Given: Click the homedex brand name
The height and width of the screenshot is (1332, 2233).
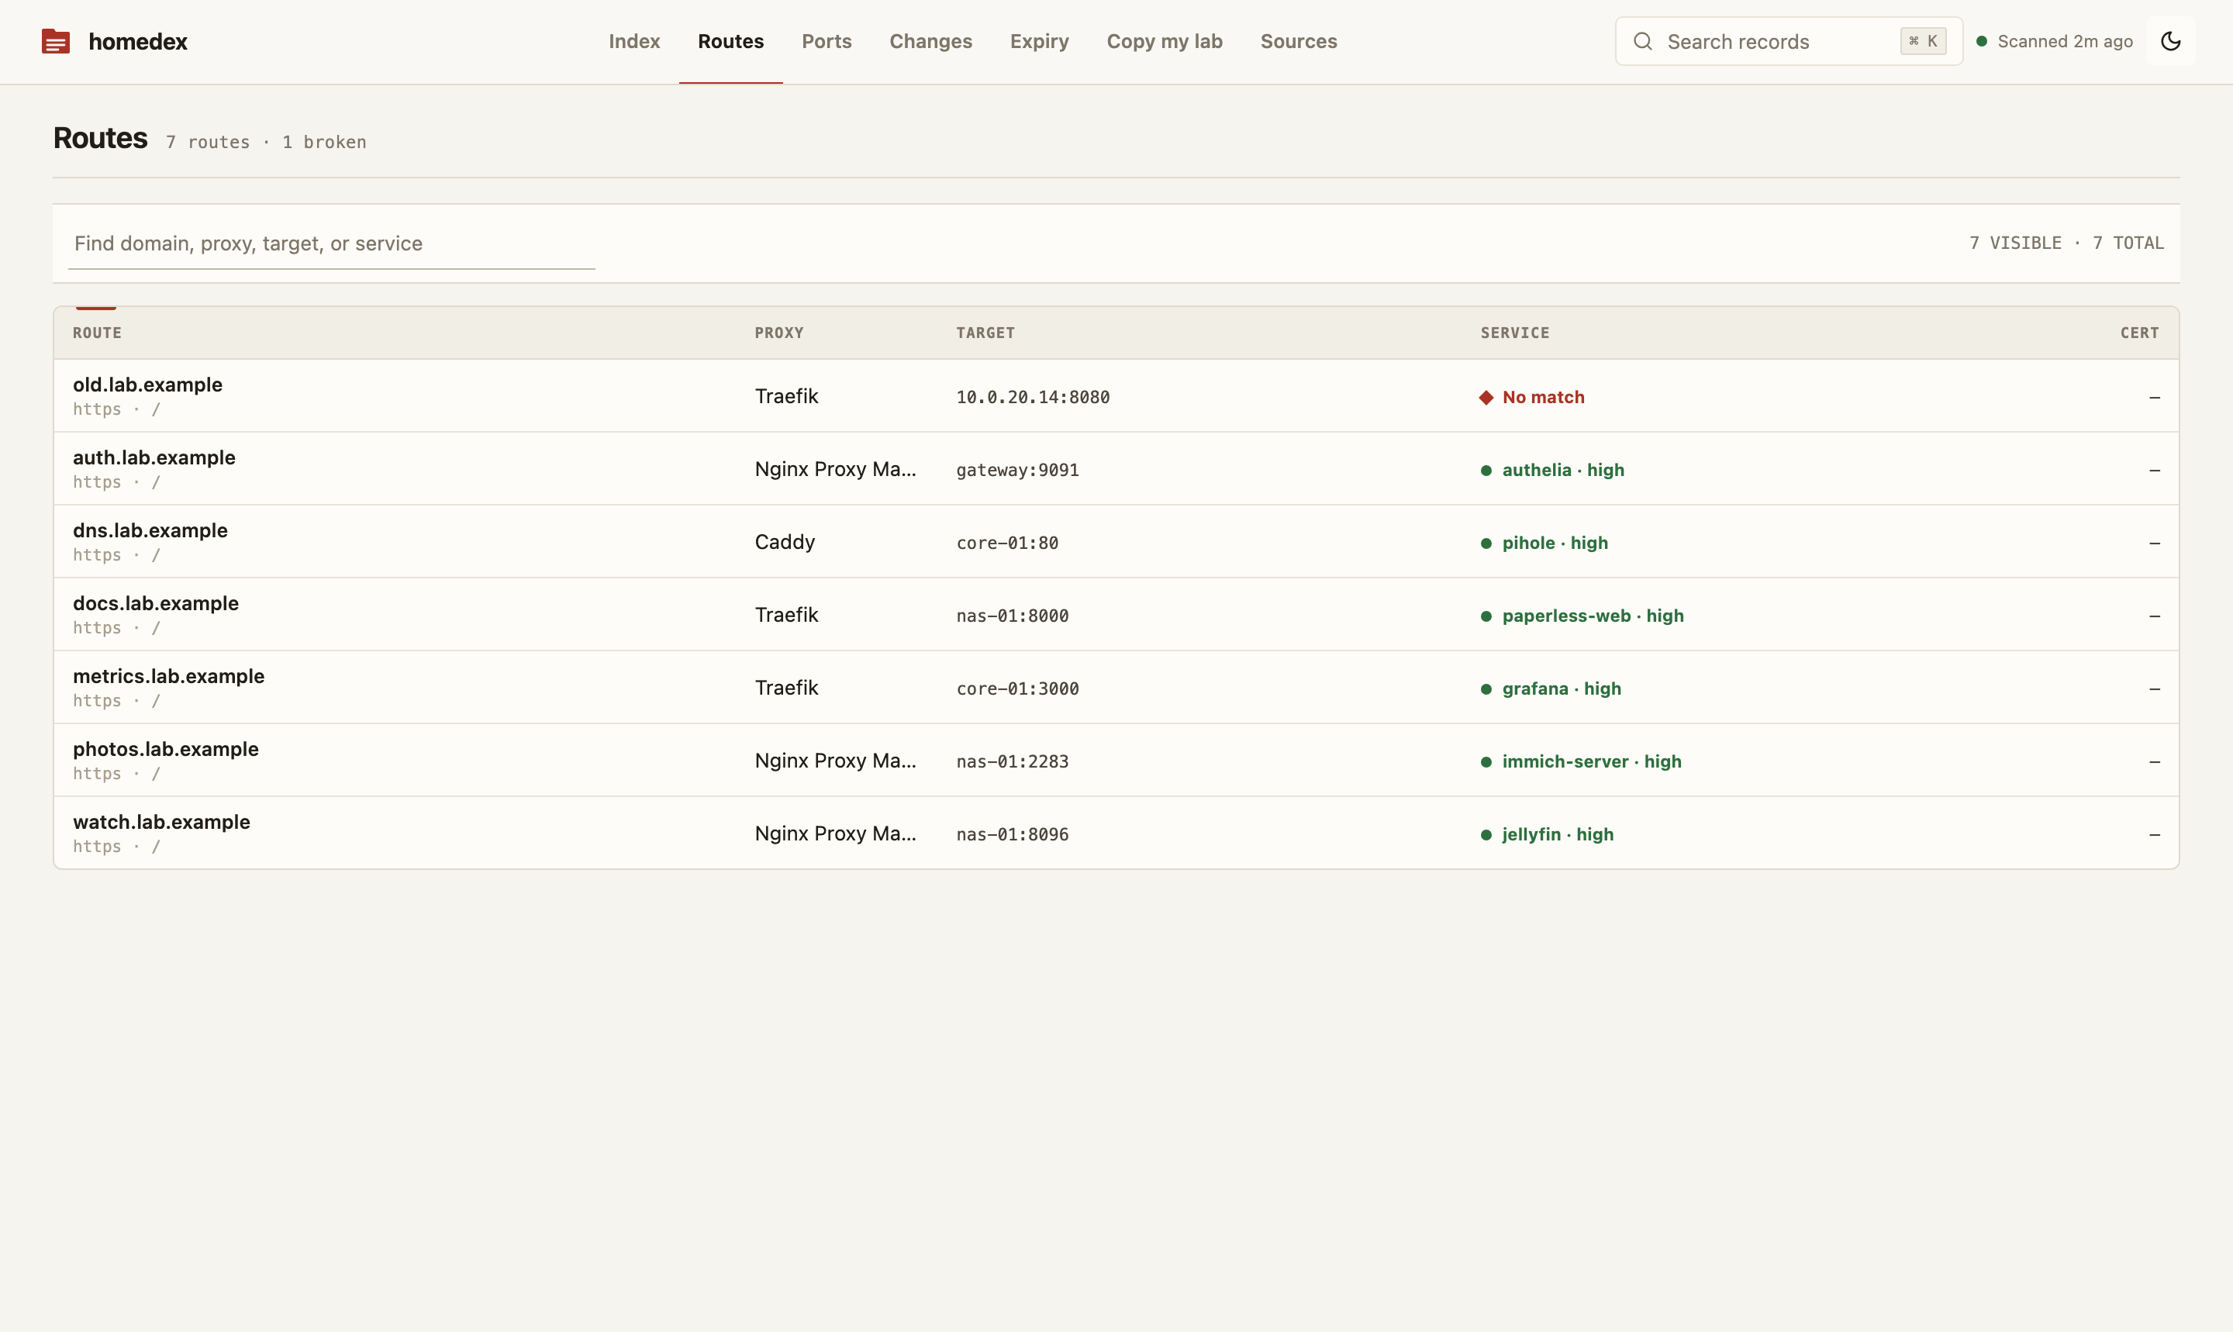Looking at the screenshot, I should pos(137,41).
